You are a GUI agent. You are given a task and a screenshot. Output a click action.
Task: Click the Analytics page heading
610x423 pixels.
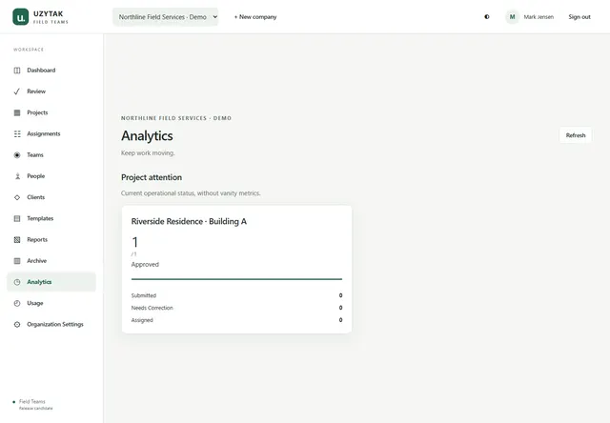click(x=147, y=135)
